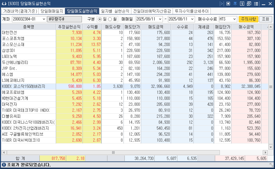Select the ACE 구글밸류체인액티브 row name

pyautogui.click(x=23, y=134)
